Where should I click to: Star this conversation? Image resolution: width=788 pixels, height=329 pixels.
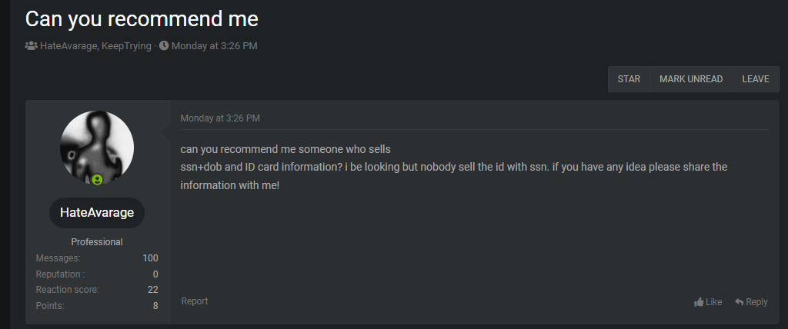coord(629,79)
